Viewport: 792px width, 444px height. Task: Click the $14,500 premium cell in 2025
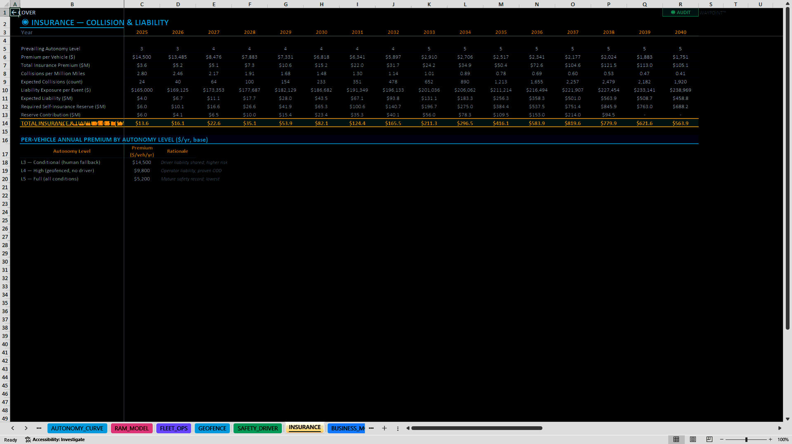[142, 57]
